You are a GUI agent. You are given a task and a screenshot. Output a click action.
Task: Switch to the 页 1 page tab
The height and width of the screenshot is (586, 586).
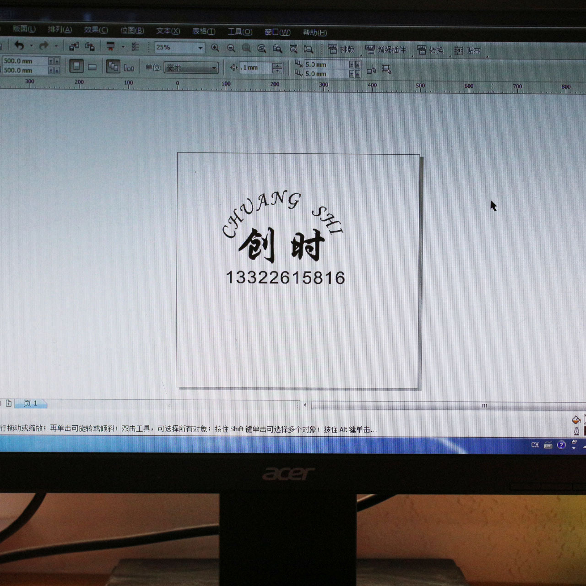31,403
